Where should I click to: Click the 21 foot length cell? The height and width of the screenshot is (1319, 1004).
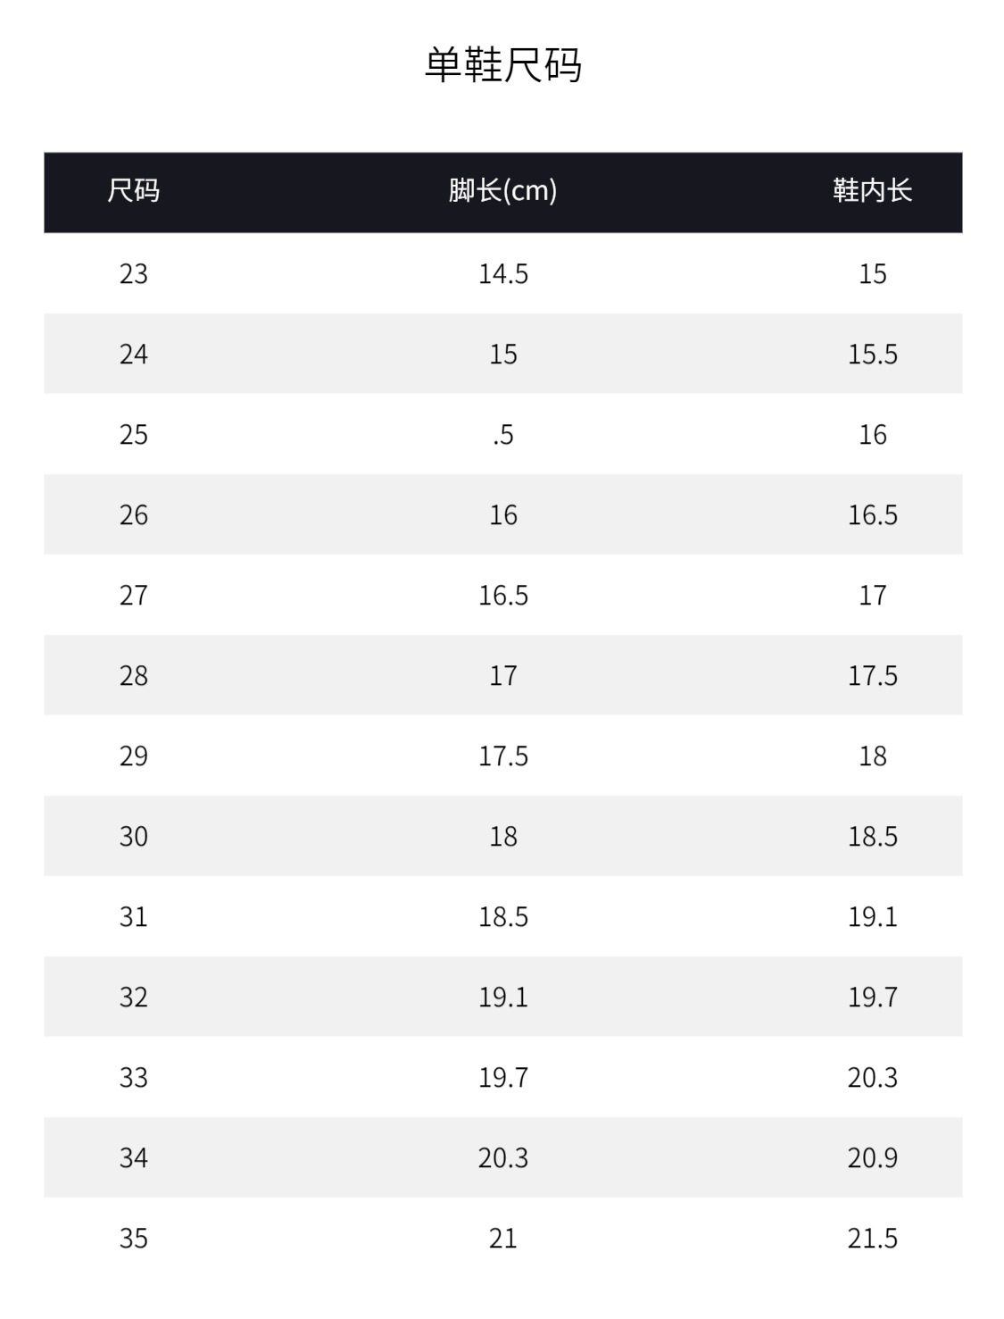tap(502, 1238)
